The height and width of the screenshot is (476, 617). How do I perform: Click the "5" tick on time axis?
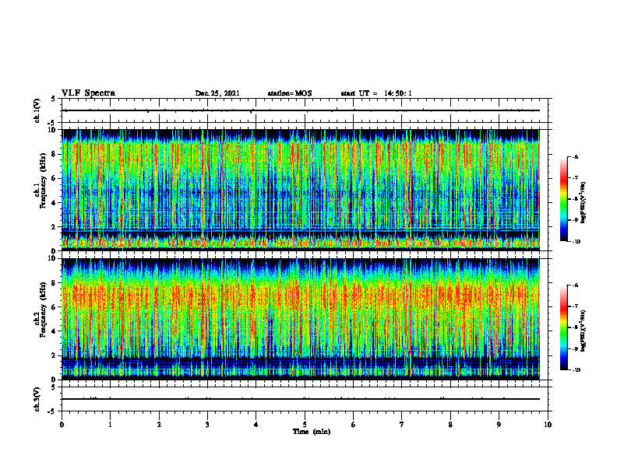coord(305,425)
